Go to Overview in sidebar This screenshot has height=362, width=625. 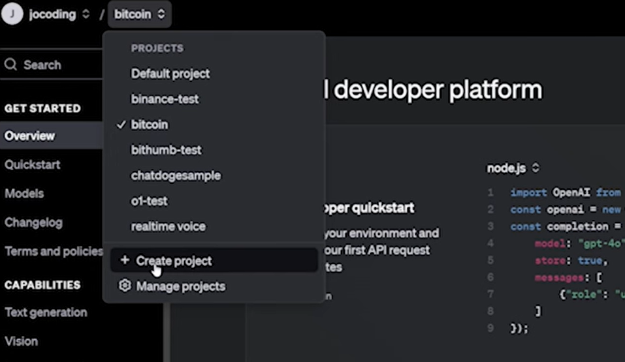51,136
